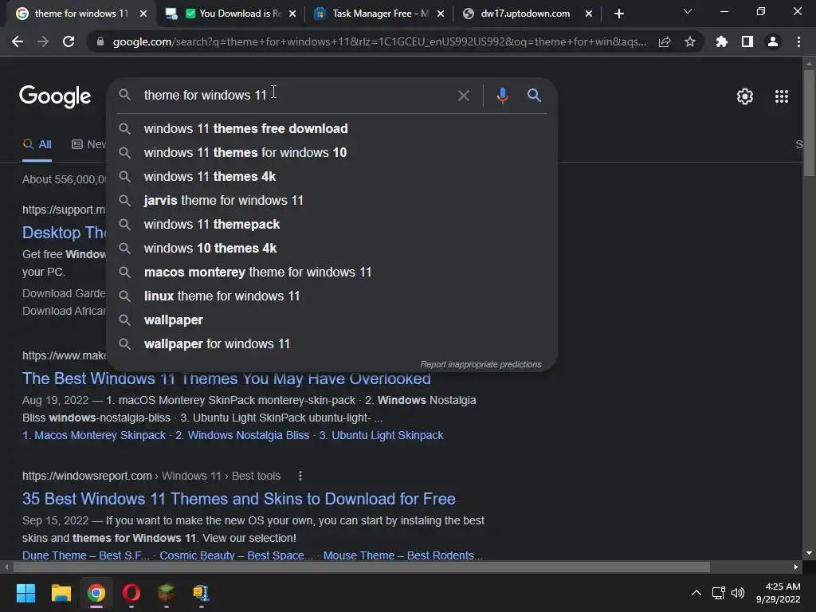The height and width of the screenshot is (612, 816).
Task: Close the Task Manager Free tab
Action: click(x=441, y=14)
